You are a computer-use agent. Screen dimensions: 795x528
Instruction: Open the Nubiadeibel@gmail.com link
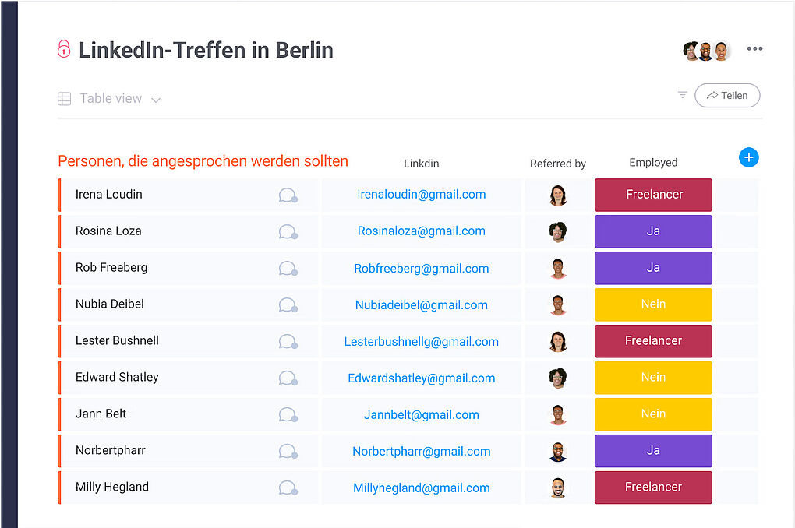pyautogui.click(x=421, y=305)
